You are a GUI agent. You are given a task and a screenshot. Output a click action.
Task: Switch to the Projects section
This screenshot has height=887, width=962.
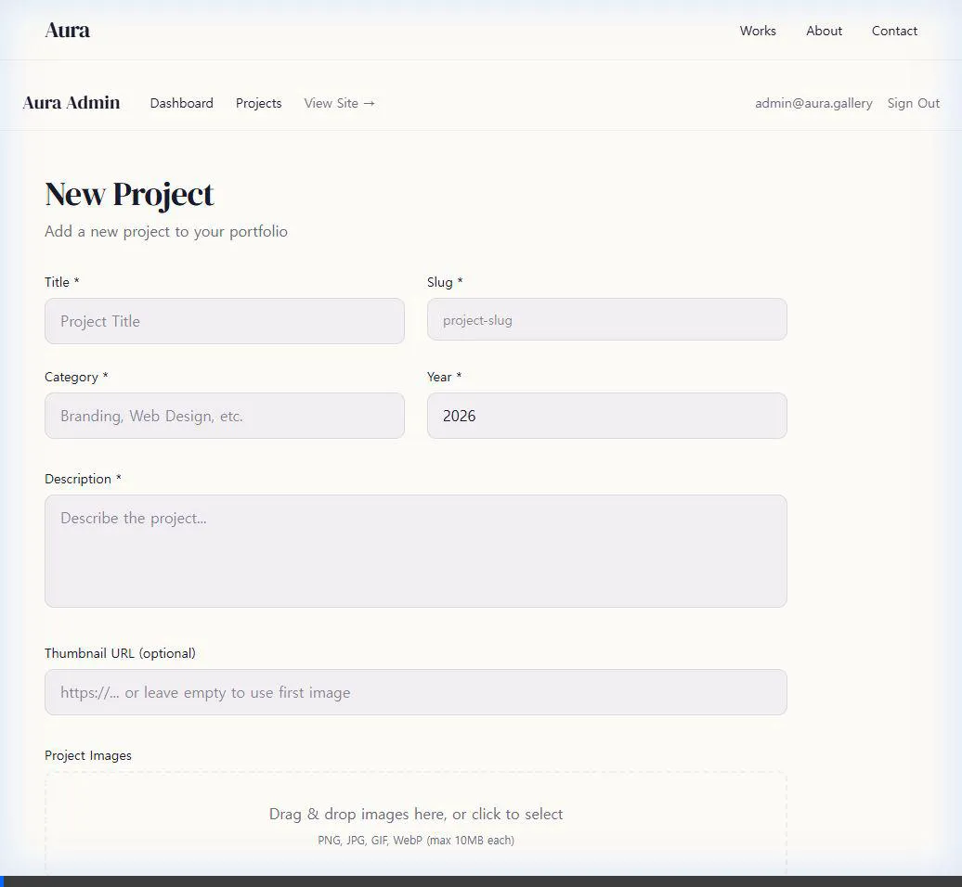tap(258, 103)
